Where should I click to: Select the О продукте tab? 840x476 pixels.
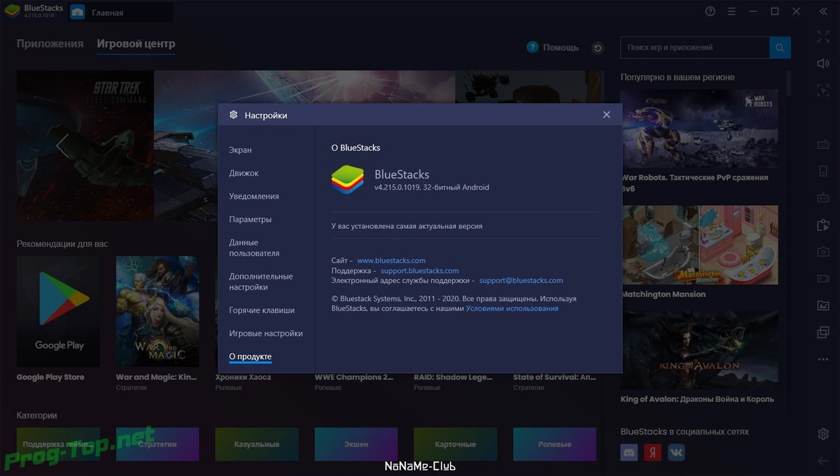[250, 357]
